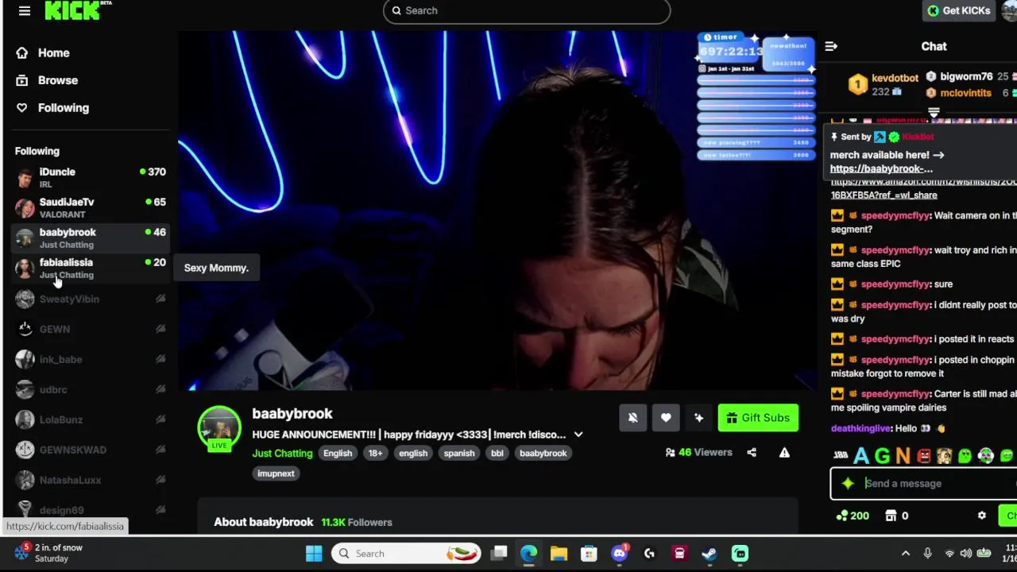Image resolution: width=1017 pixels, height=572 pixels.
Task: Click deathkinglive username in chat
Action: 860,428
